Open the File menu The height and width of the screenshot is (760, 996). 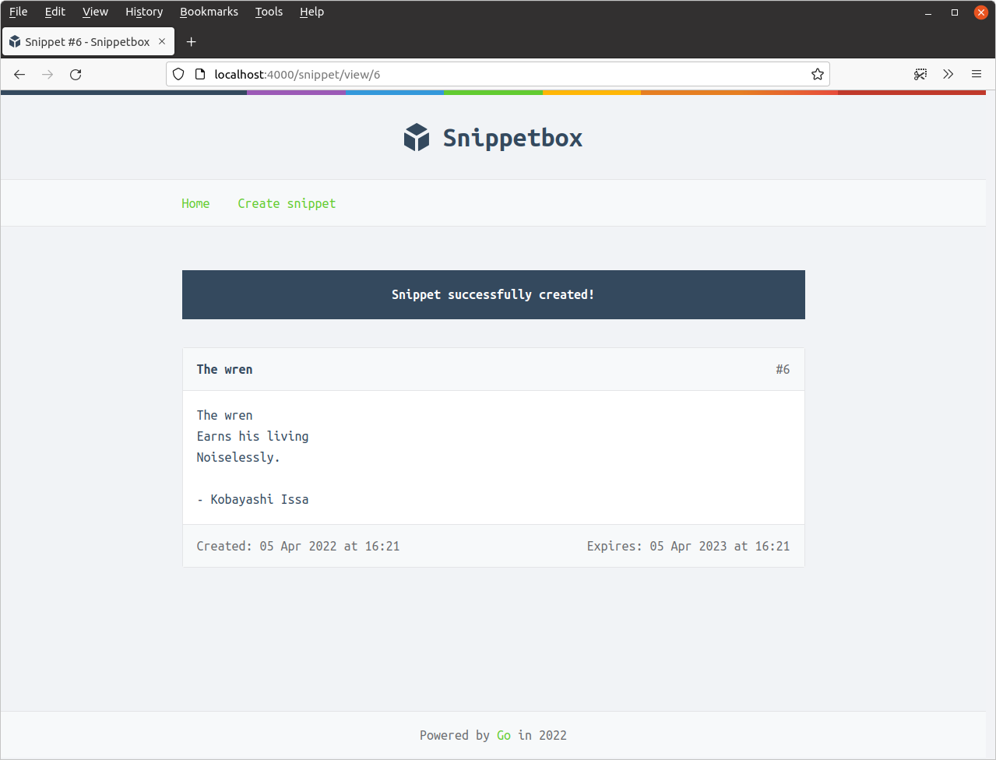(18, 12)
